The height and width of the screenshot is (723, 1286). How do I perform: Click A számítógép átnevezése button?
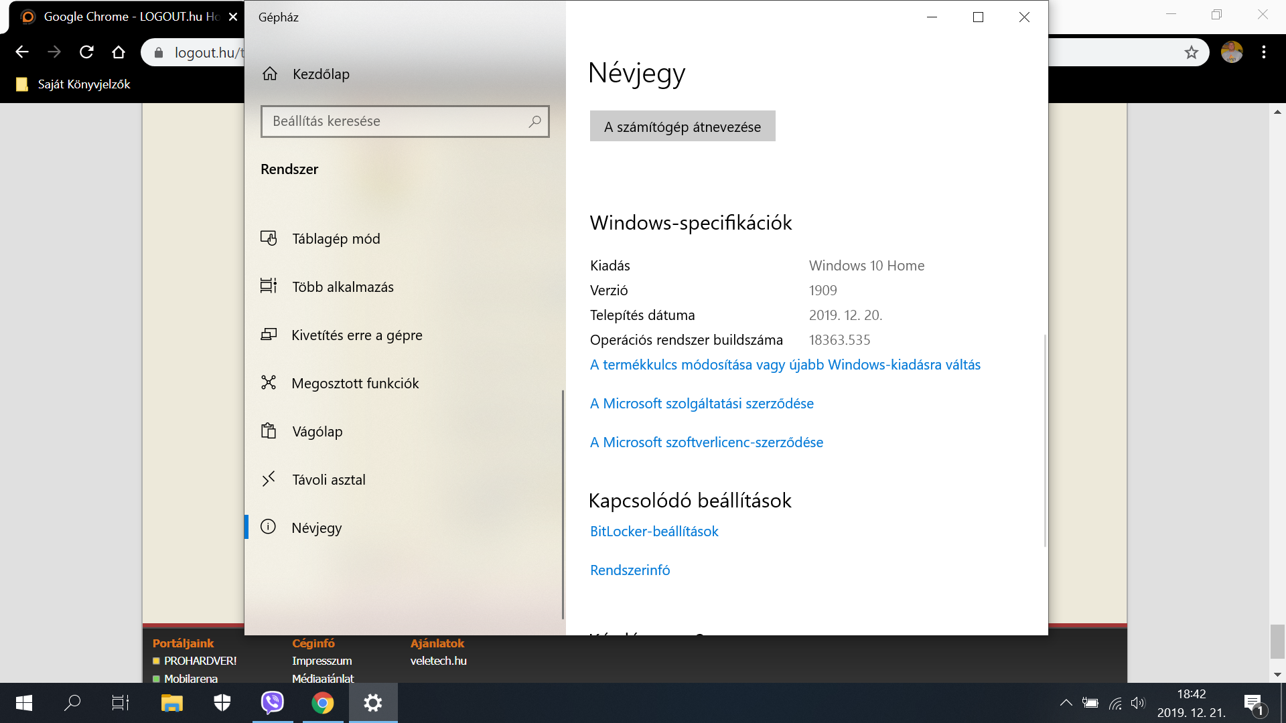[682, 127]
